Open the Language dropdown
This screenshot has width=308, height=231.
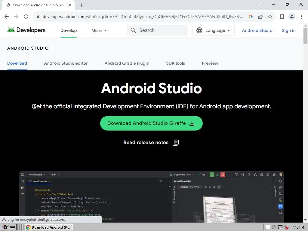(x=213, y=30)
